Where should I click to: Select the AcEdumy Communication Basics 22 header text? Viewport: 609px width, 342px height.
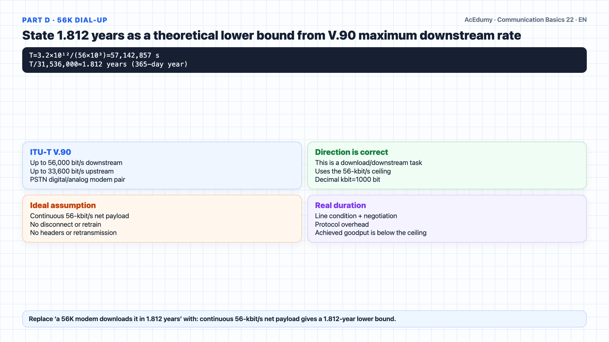pyautogui.click(x=525, y=20)
